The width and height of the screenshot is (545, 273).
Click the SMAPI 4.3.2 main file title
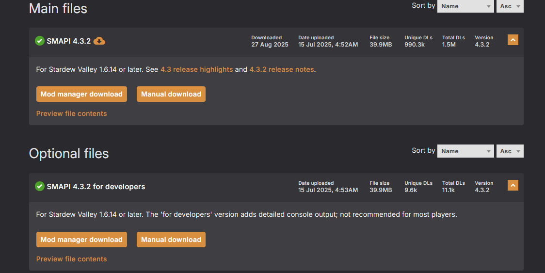pos(69,41)
